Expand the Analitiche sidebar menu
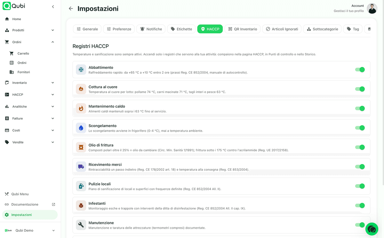Screen dimensions: 384x238 click(x=30, y=106)
